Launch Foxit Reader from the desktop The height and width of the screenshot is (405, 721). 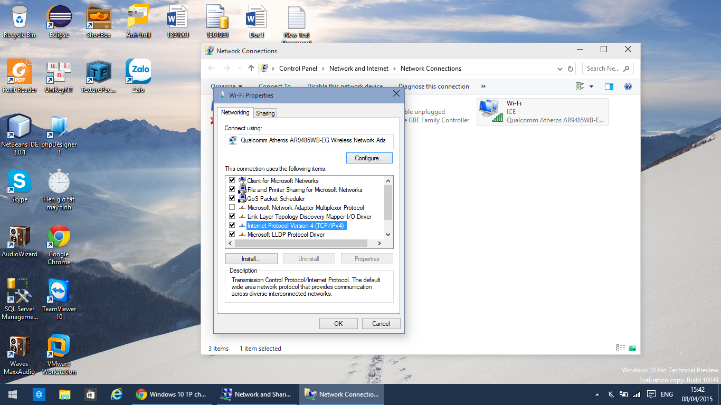[20, 76]
